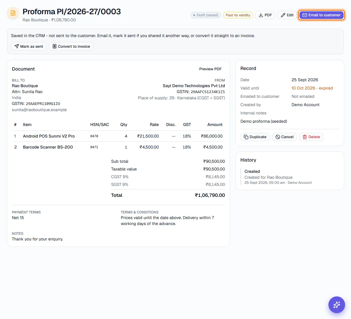Click the email sunita@raoboutique.example
The width and height of the screenshot is (351, 319).
pyautogui.click(x=39, y=110)
